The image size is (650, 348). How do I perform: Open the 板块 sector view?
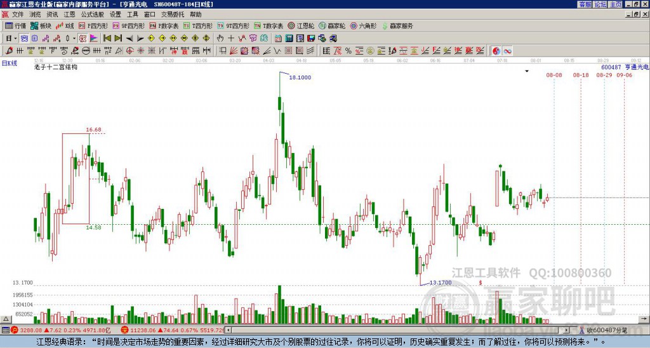pos(41,25)
